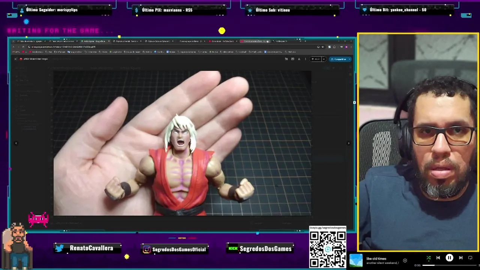The width and height of the screenshot is (480, 270).
Task: Close the Drive video preview
Action: (15, 59)
